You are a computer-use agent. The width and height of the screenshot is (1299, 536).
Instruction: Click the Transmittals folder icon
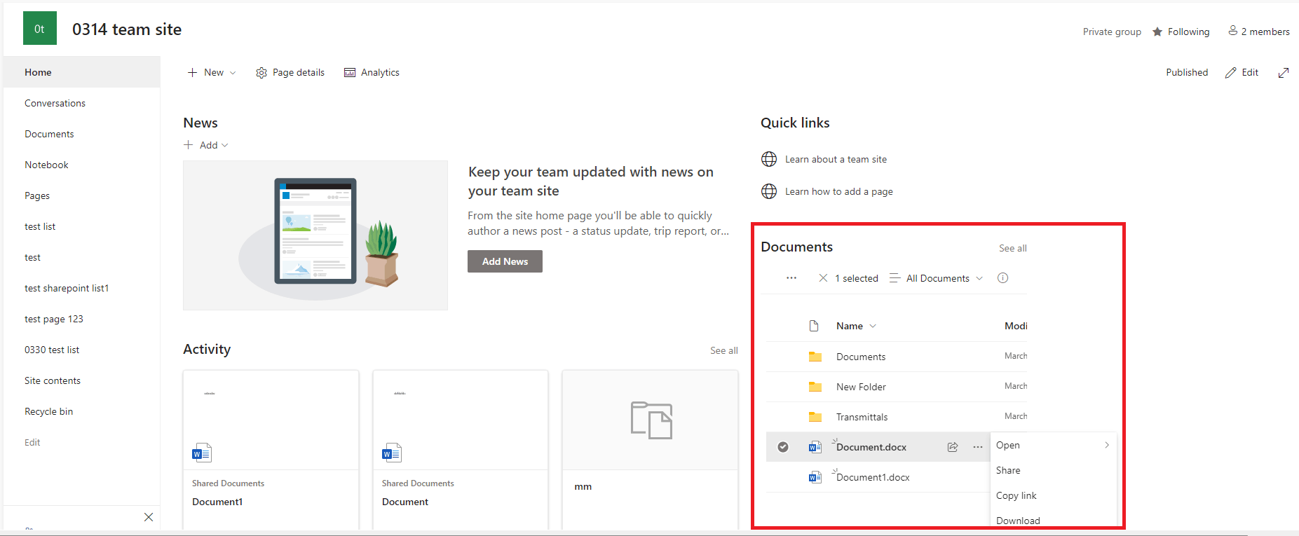[x=815, y=417]
